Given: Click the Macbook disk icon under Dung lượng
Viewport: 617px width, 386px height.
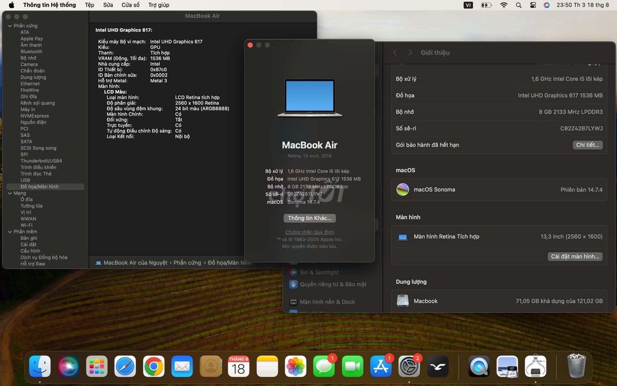Looking at the screenshot, I should [x=402, y=301].
